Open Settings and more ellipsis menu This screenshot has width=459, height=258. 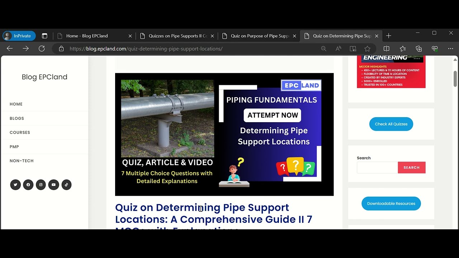tap(450, 49)
